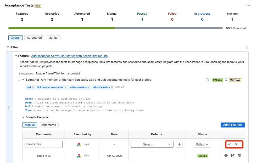
Task: Click the 'add tag' field
Action: click(x=120, y=87)
